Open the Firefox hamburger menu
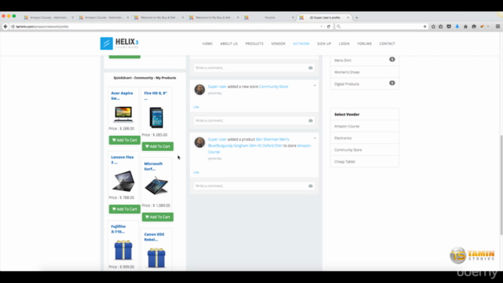This screenshot has height=283, width=503. (497, 27)
